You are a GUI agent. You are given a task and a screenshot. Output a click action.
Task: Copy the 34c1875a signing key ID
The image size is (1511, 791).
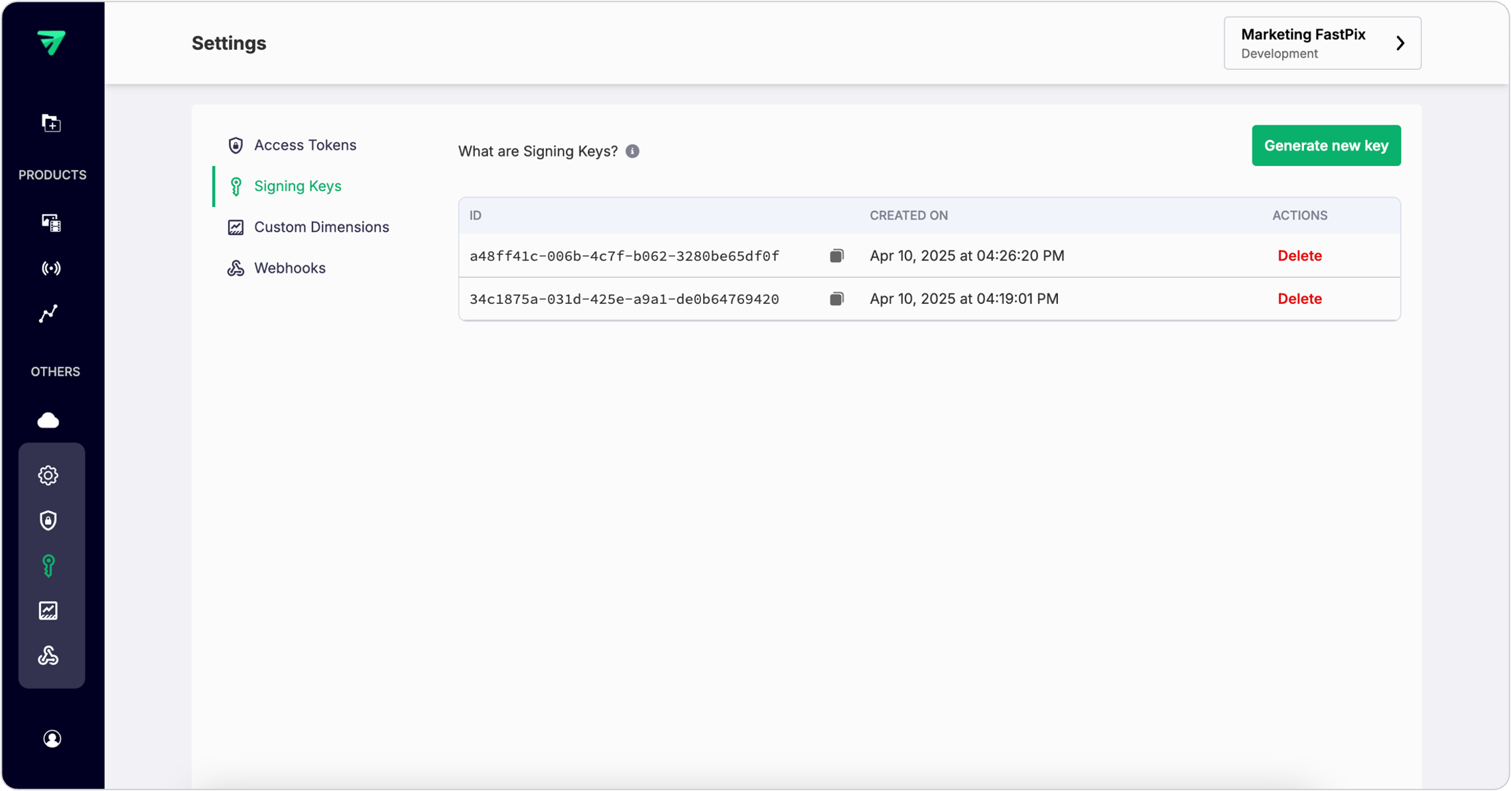836,299
